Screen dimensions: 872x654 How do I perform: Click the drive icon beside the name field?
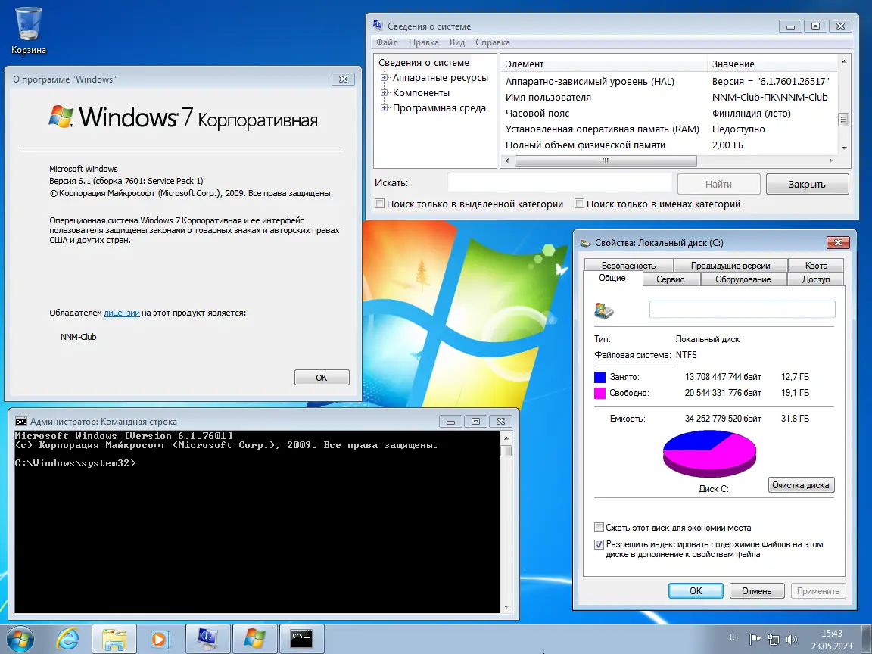(603, 310)
